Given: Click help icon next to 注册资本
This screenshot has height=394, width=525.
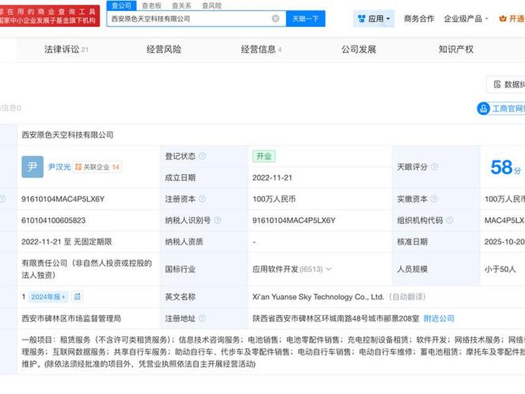Looking at the screenshot, I should pos(202,199).
